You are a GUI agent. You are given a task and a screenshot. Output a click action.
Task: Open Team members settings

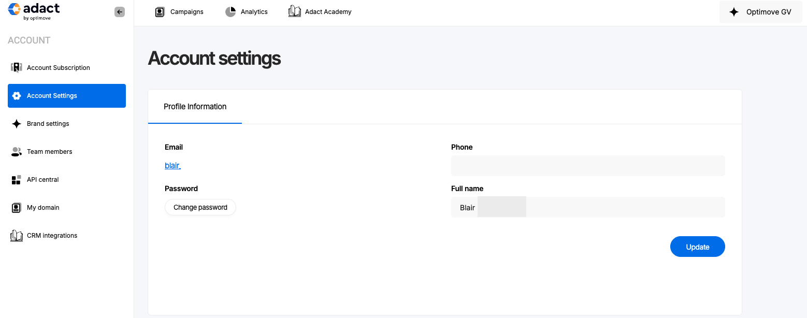coord(49,151)
